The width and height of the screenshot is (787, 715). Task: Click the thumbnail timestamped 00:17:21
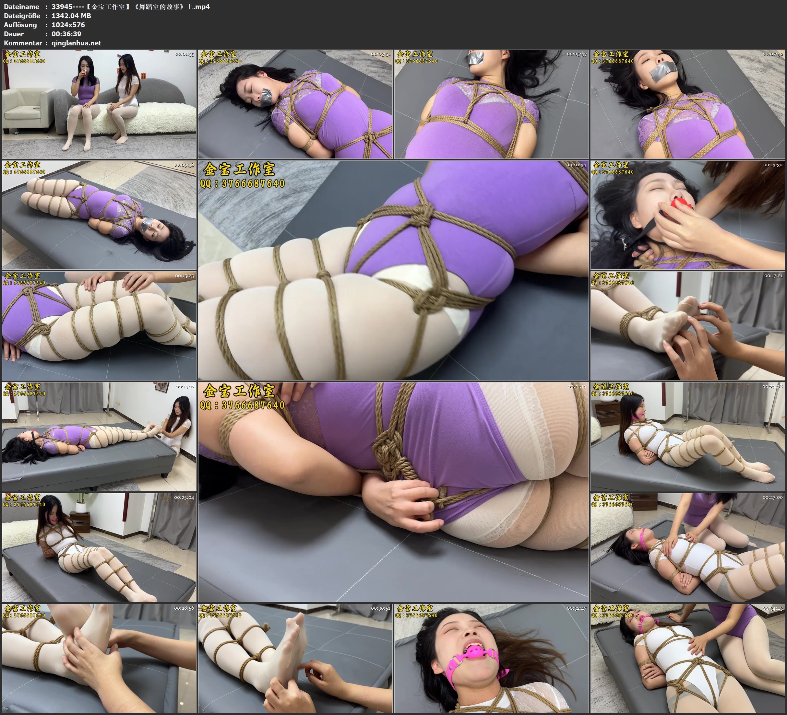point(687,326)
